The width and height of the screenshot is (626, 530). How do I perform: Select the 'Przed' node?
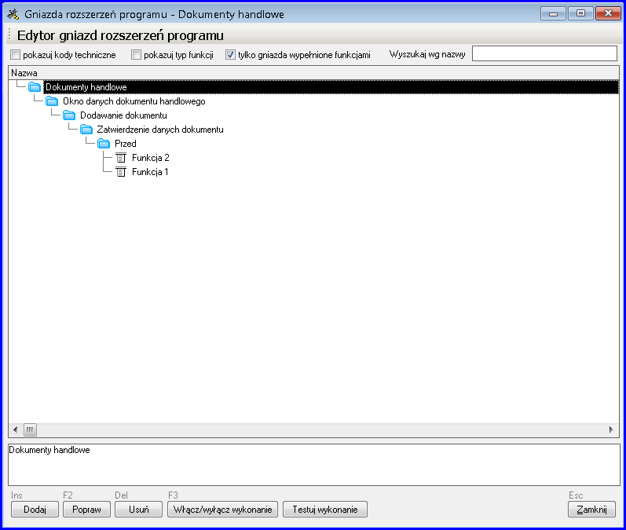point(126,143)
